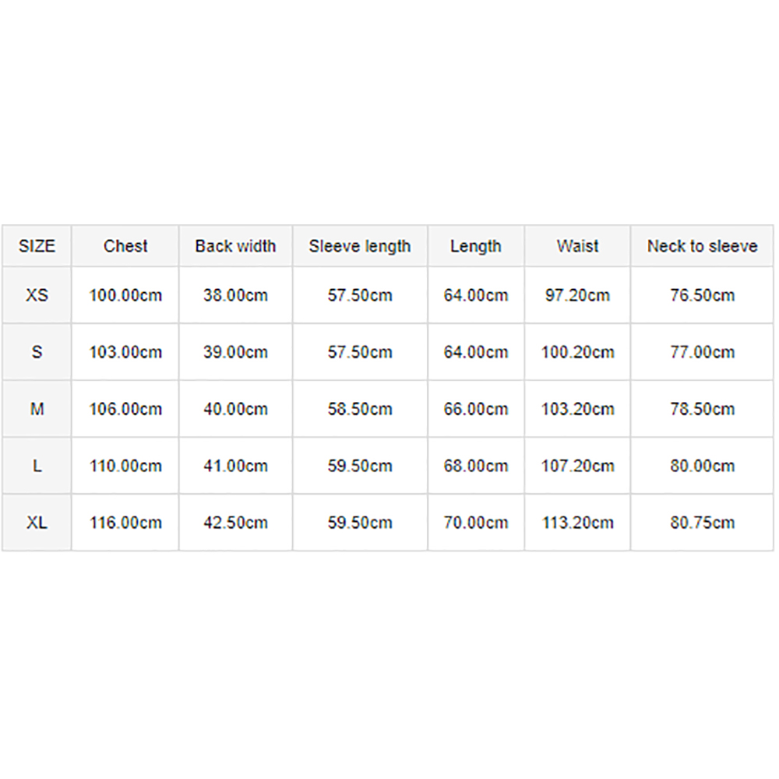Click the 100.00cm chest value

(x=125, y=295)
